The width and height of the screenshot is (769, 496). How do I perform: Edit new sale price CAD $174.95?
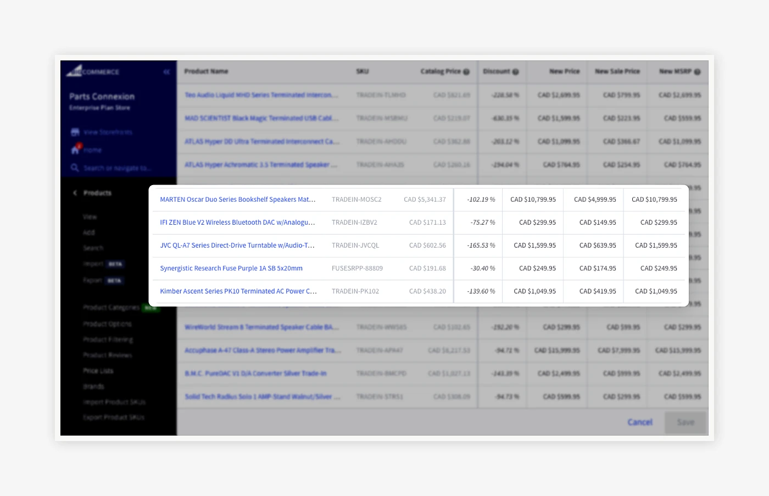(594, 269)
